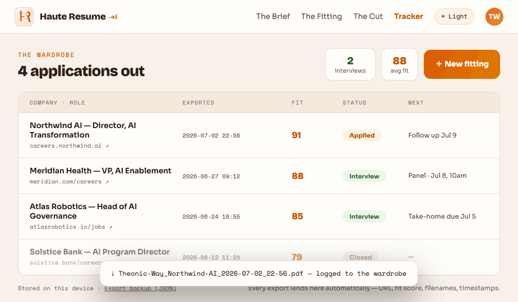Image resolution: width=518 pixels, height=302 pixels.
Task: Click Export backup (JSON) link
Action: [140, 289]
